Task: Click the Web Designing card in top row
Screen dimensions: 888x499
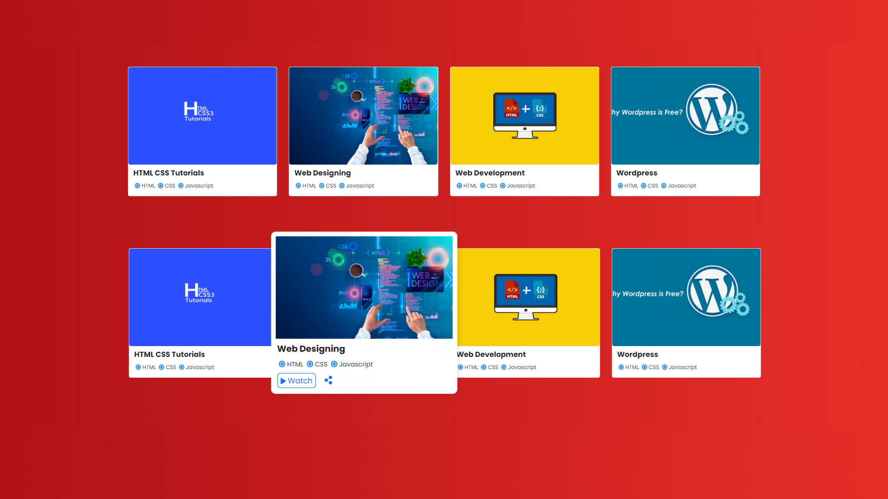Action: tap(363, 131)
